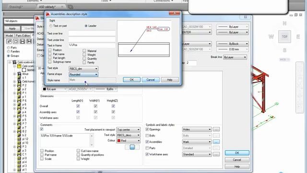Open the Text placement Top center dropdown
The height and width of the screenshot is (173, 307).
[x=129, y=130]
